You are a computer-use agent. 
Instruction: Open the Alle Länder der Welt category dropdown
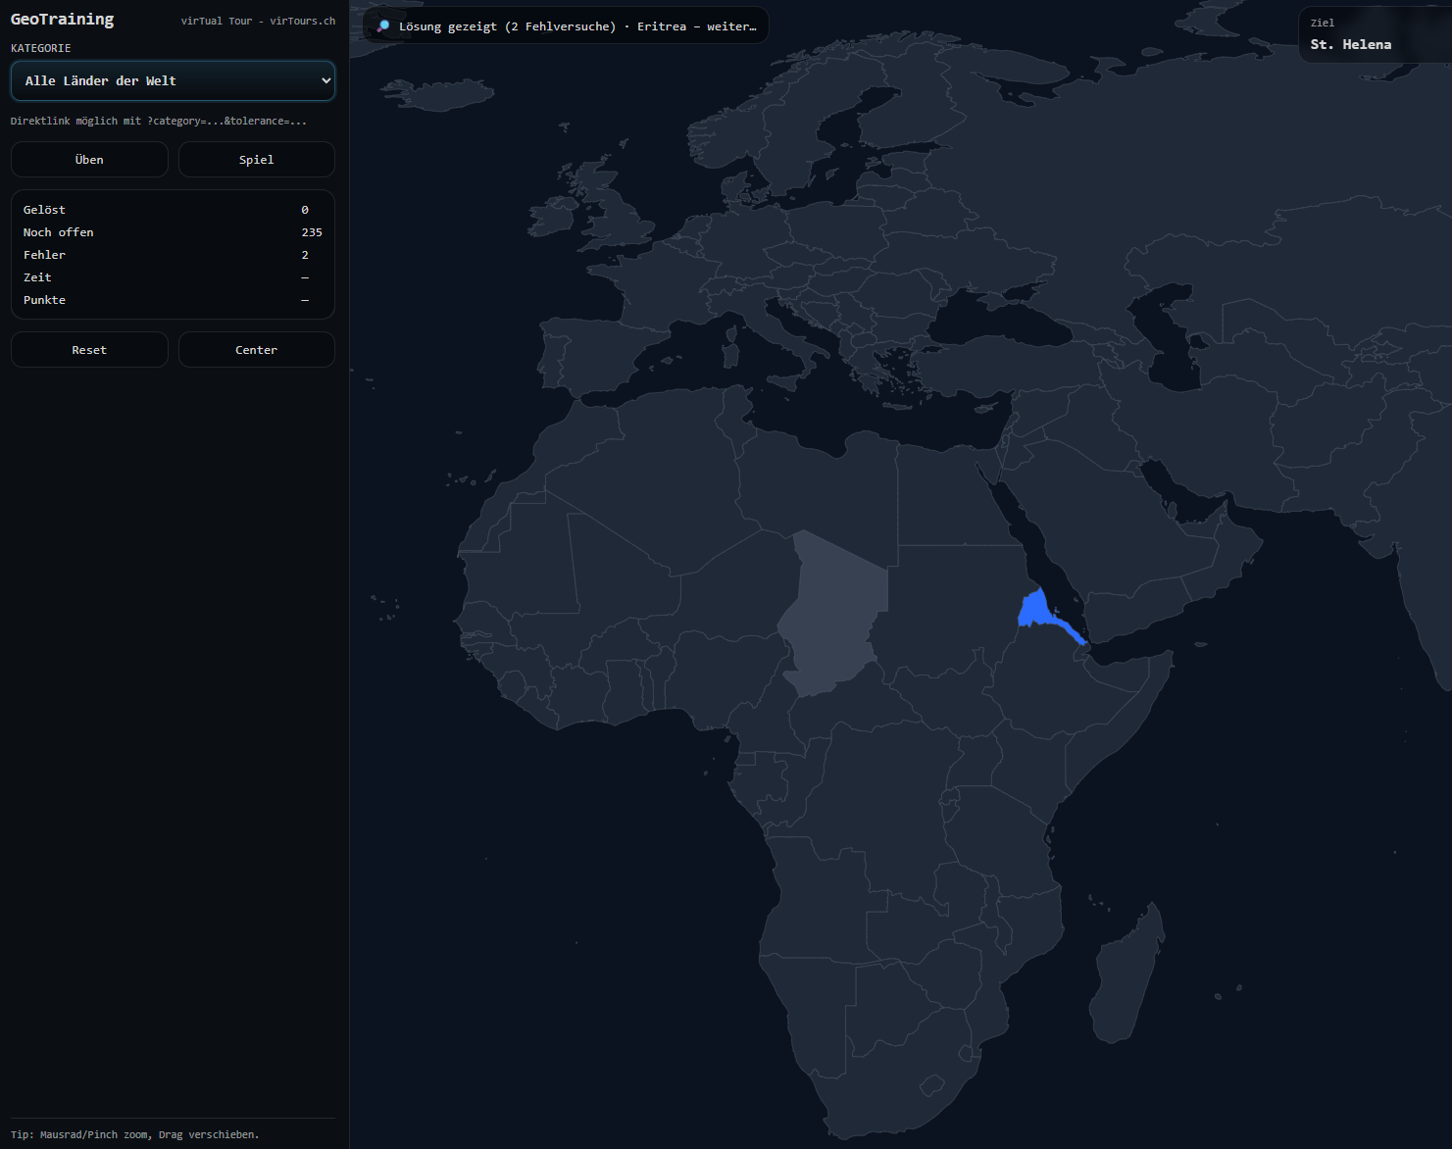173,80
